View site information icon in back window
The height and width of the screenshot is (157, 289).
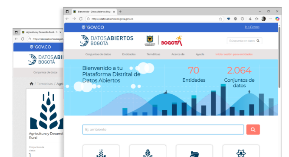click(x=30, y=39)
